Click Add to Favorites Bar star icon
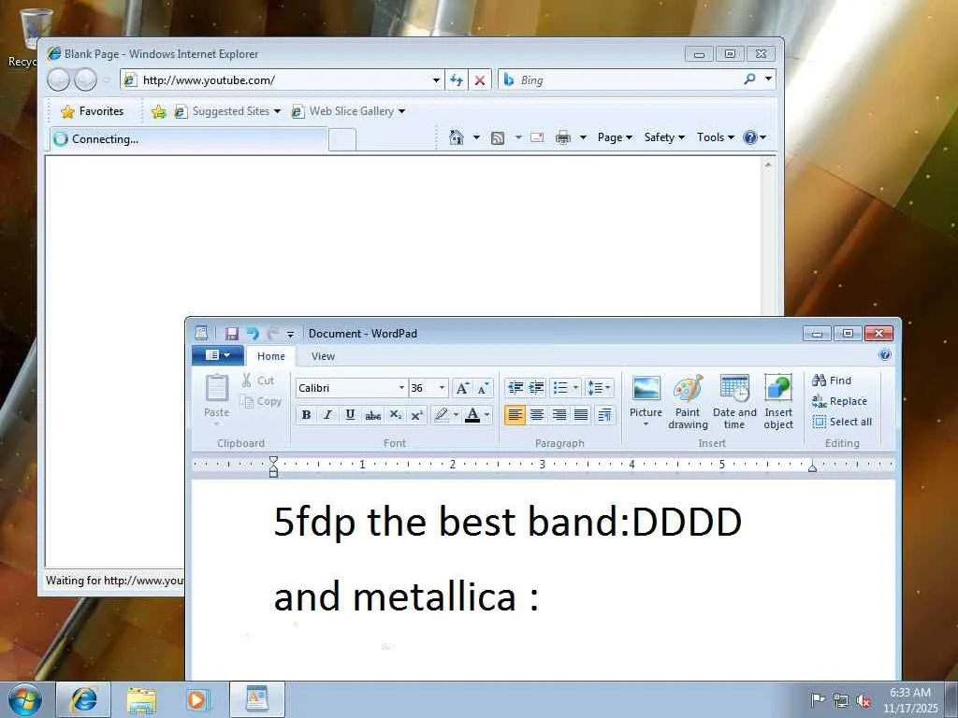 click(159, 111)
